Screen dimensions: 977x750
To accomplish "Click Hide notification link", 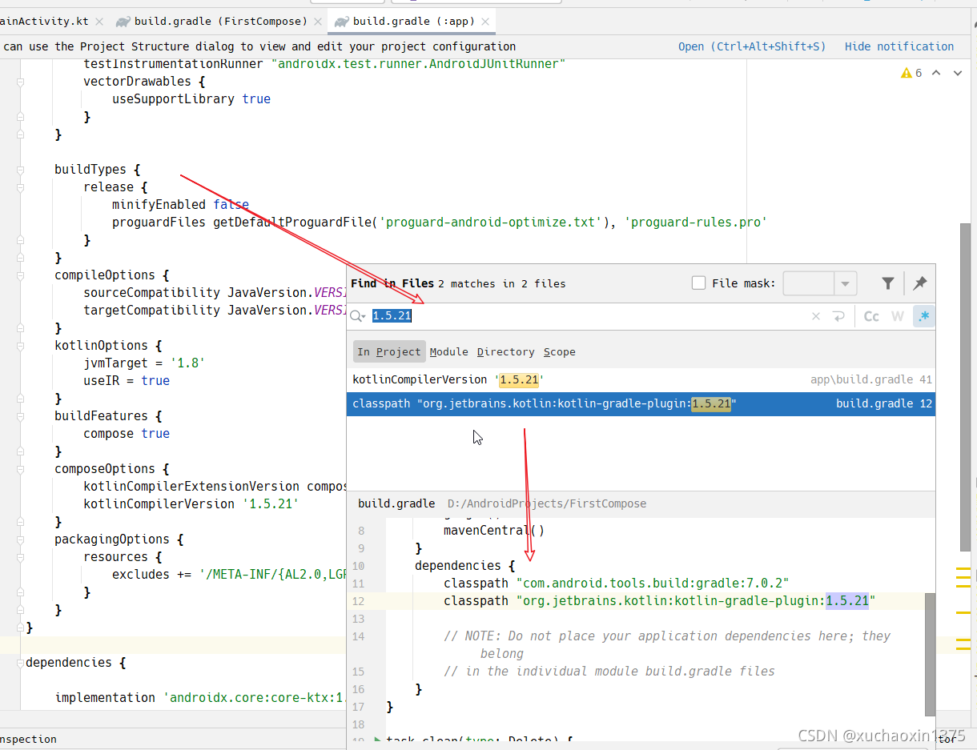I will pyautogui.click(x=899, y=46).
